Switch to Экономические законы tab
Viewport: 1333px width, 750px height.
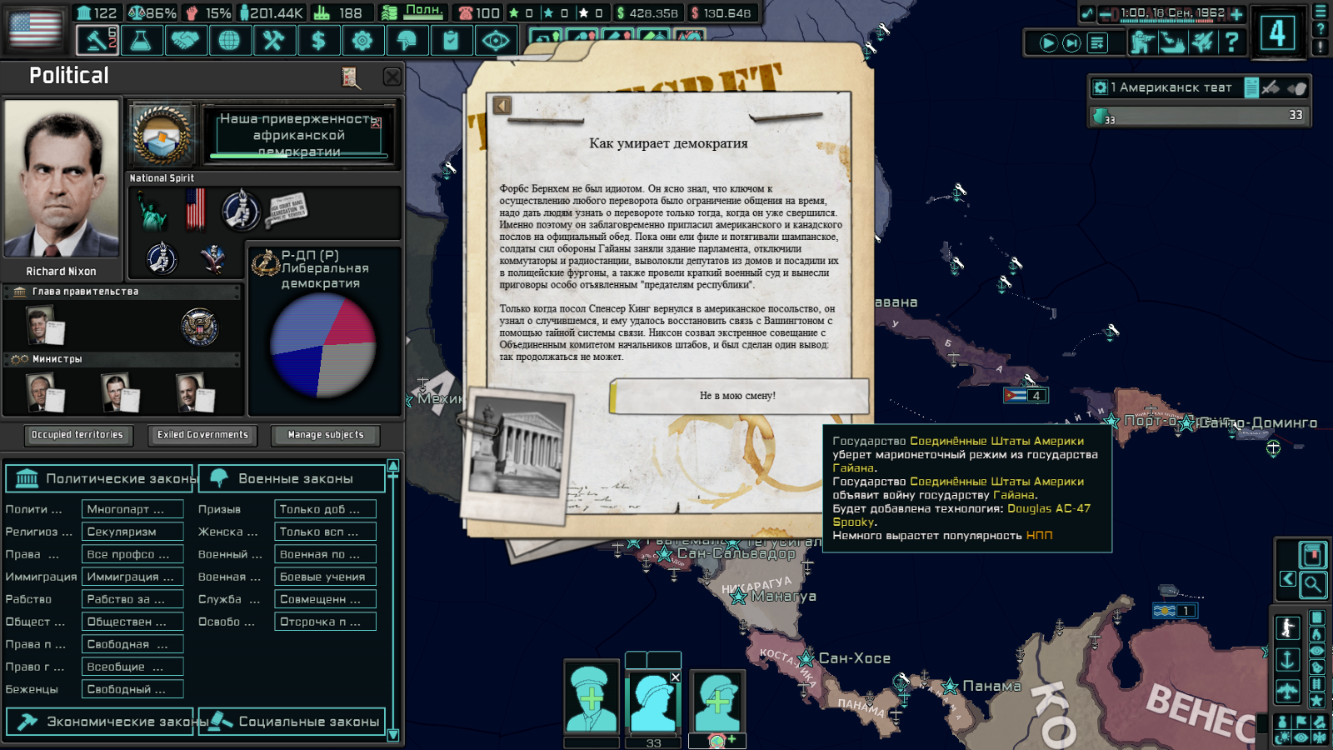101,722
